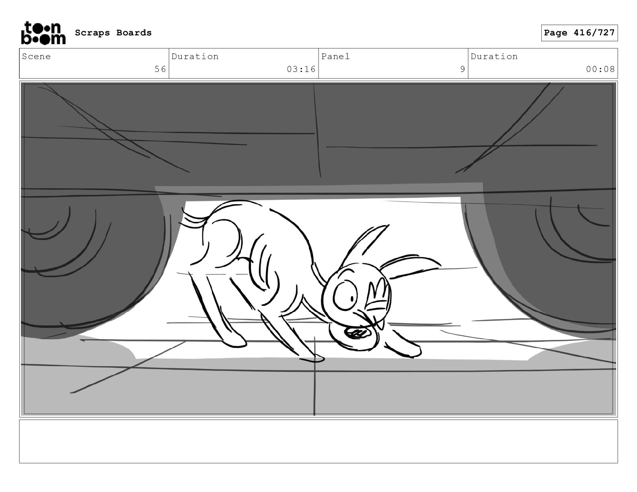This screenshot has height=492, width=637.
Task: Click the 'Scene' header label
Action: [37, 57]
